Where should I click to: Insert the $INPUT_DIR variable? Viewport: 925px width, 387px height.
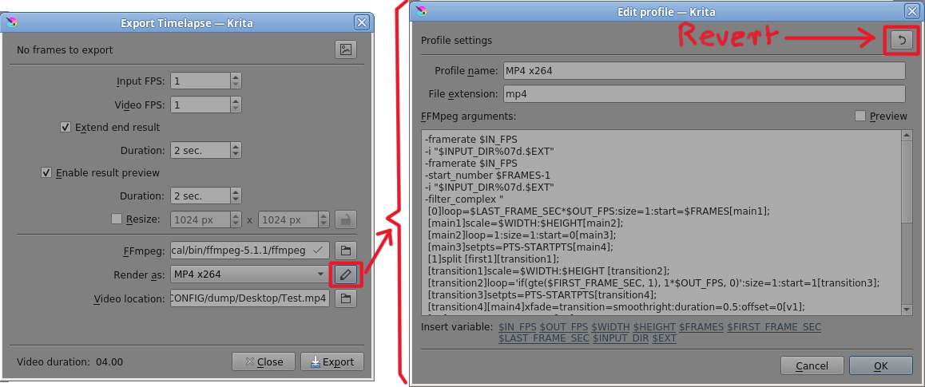(x=620, y=338)
